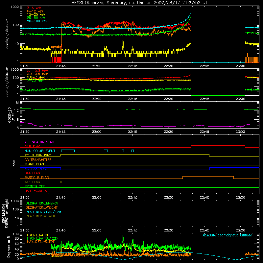
Task: Click the REAR_DEC_WEIGHT legend entry
Action: pos(40,216)
